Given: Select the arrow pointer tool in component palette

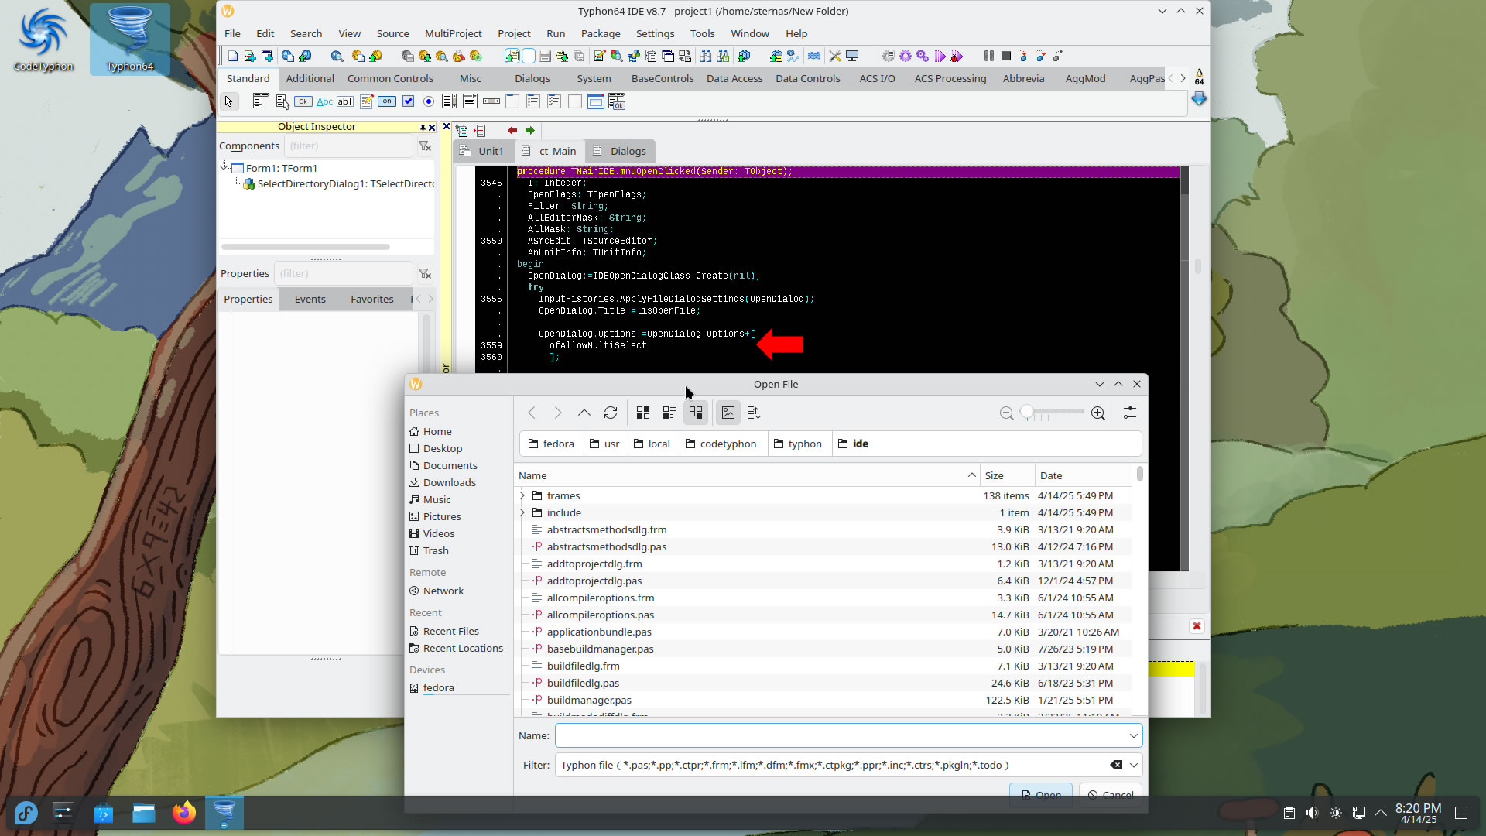Looking at the screenshot, I should pyautogui.click(x=228, y=101).
